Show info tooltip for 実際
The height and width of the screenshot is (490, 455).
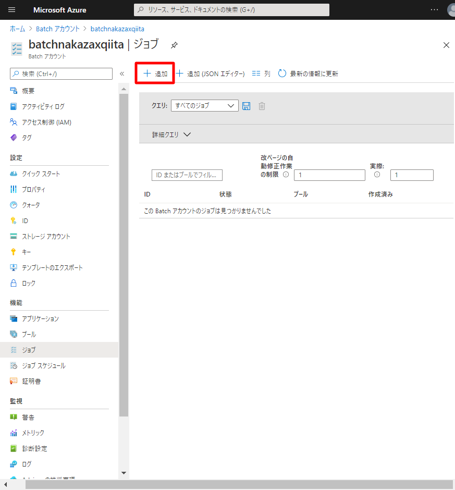(x=377, y=175)
